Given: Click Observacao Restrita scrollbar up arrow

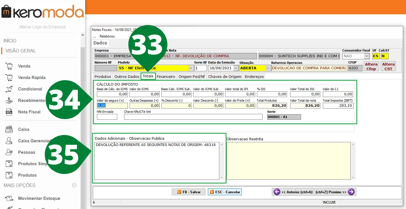Looking at the screenshot, I should (x=353, y=144).
